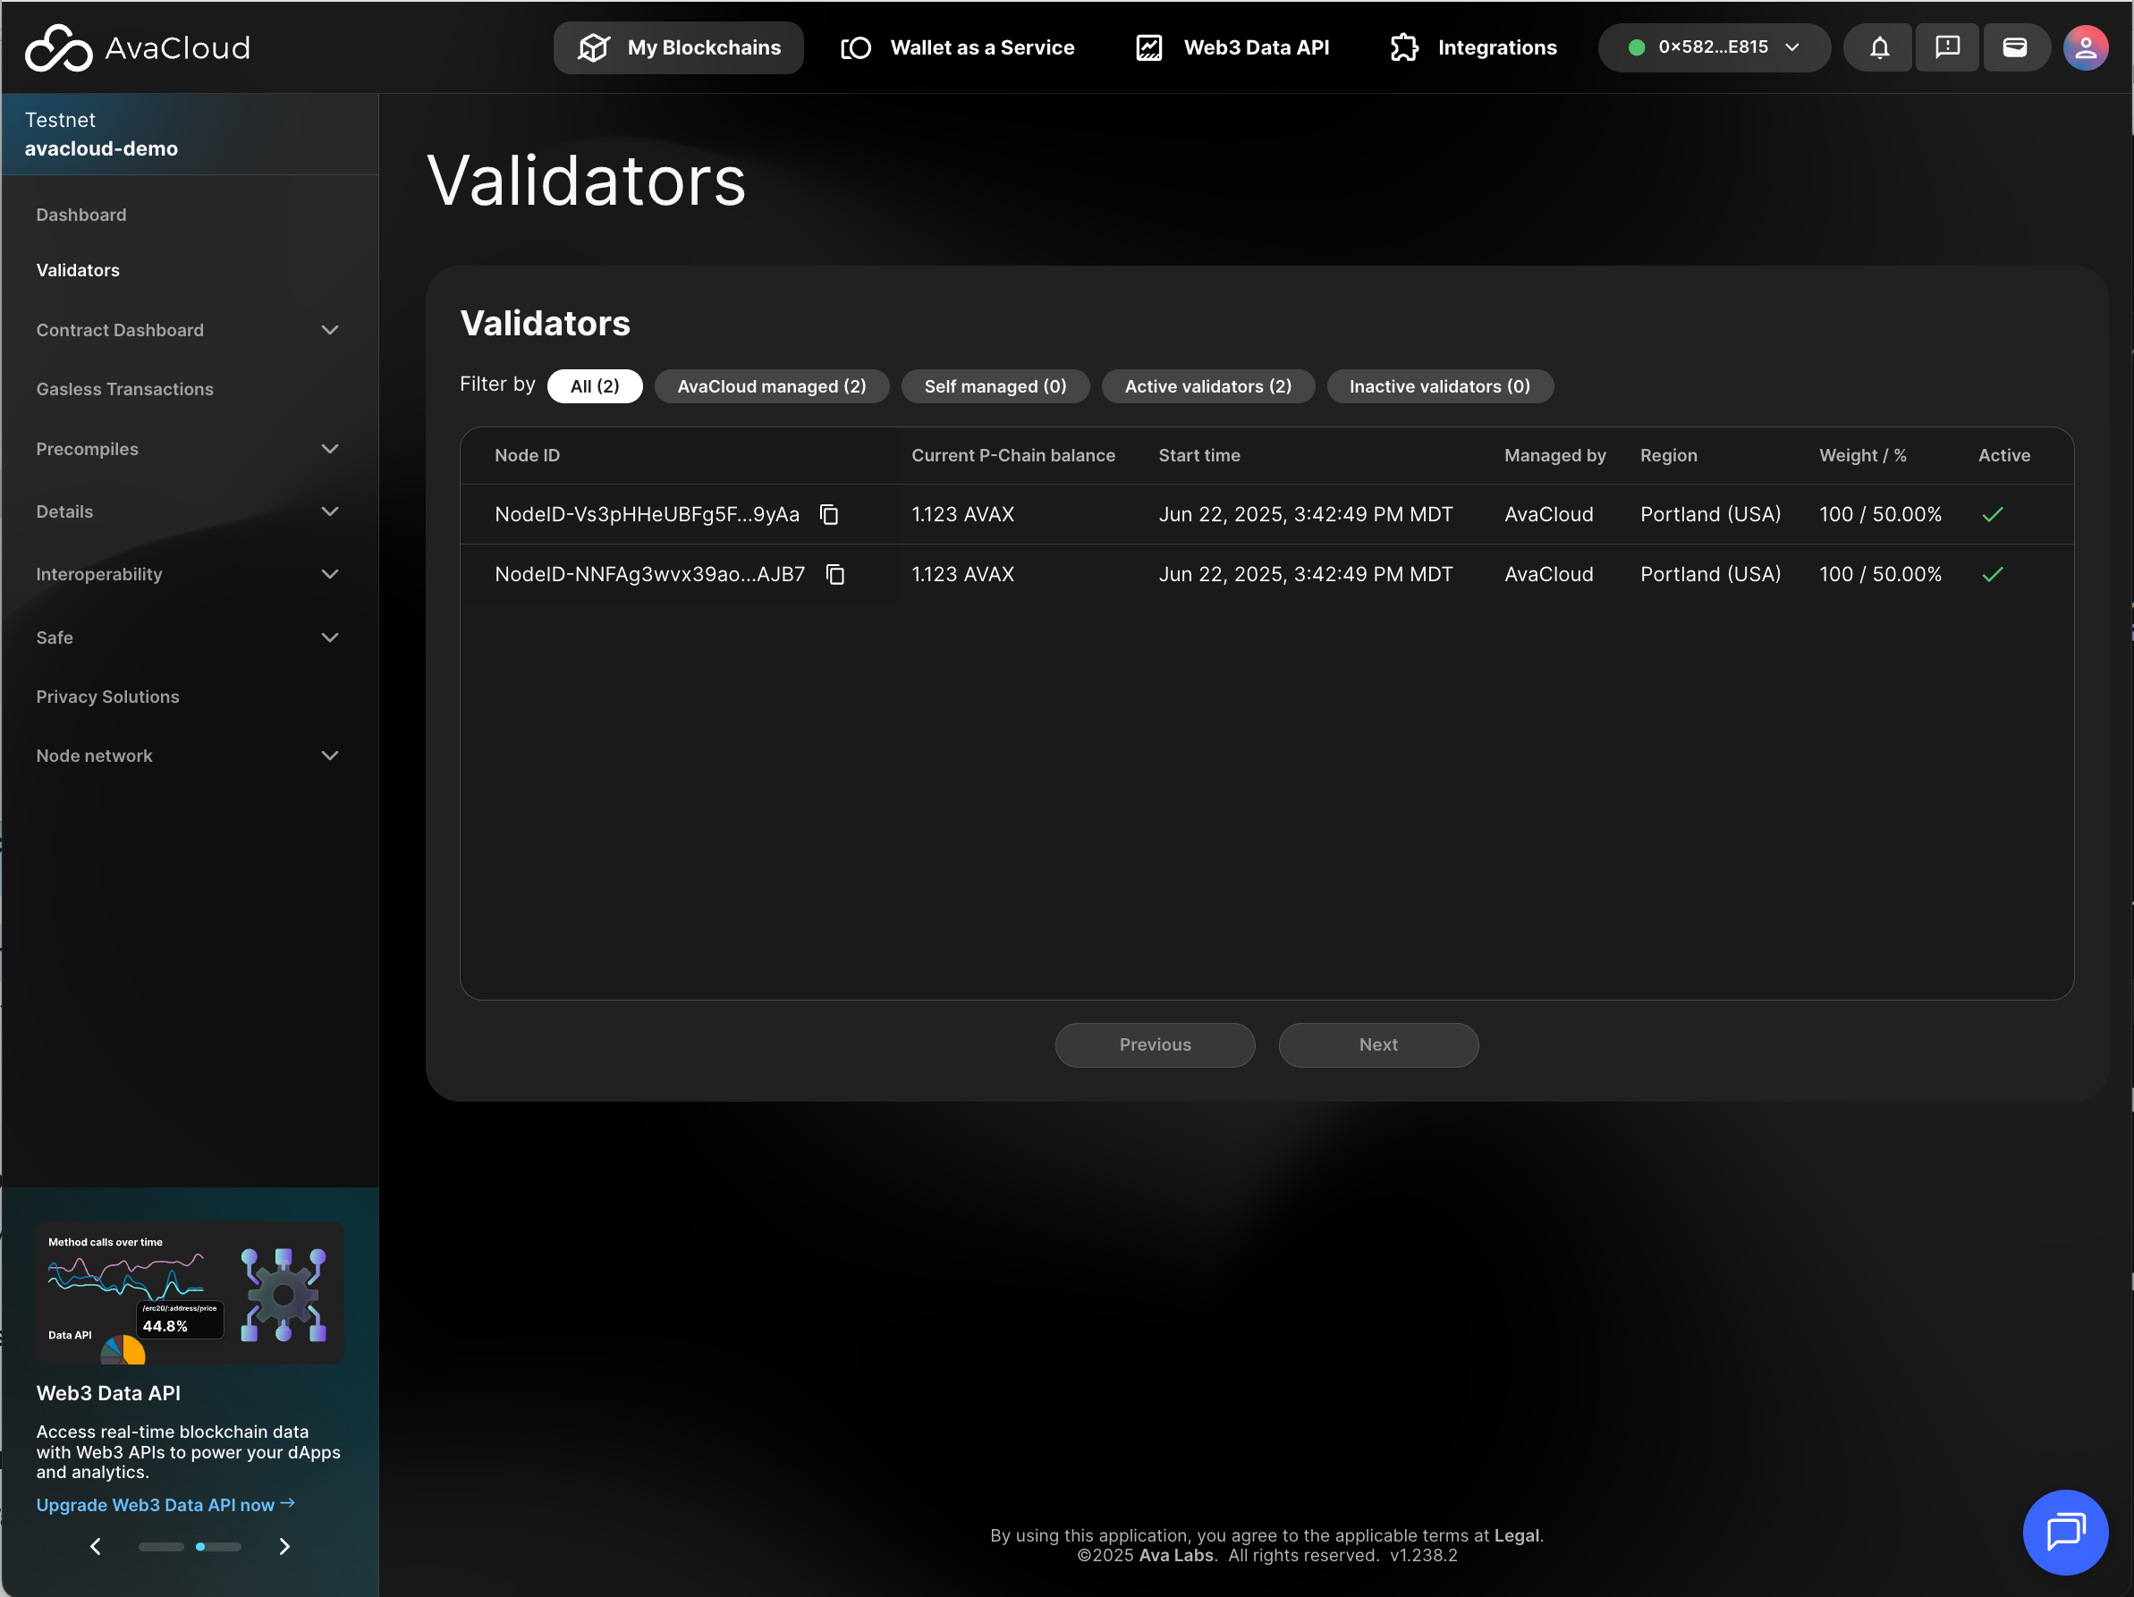Image resolution: width=2134 pixels, height=1597 pixels.
Task: Copy the NodeID-Vs3pHHeUBFg5F node ID
Action: [x=829, y=515]
